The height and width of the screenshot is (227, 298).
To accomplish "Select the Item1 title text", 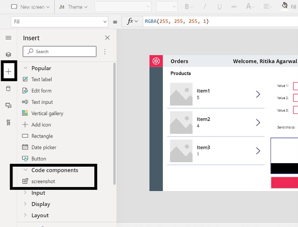I will [x=203, y=91].
